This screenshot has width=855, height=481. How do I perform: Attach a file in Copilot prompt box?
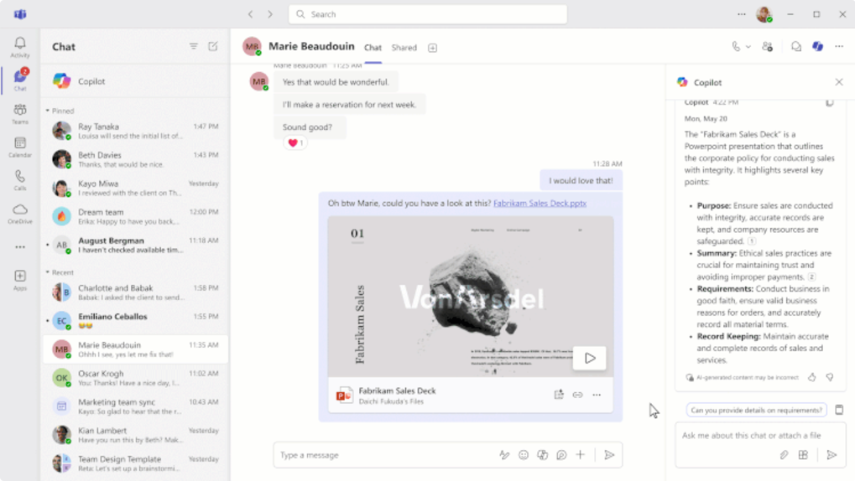pyautogui.click(x=784, y=455)
